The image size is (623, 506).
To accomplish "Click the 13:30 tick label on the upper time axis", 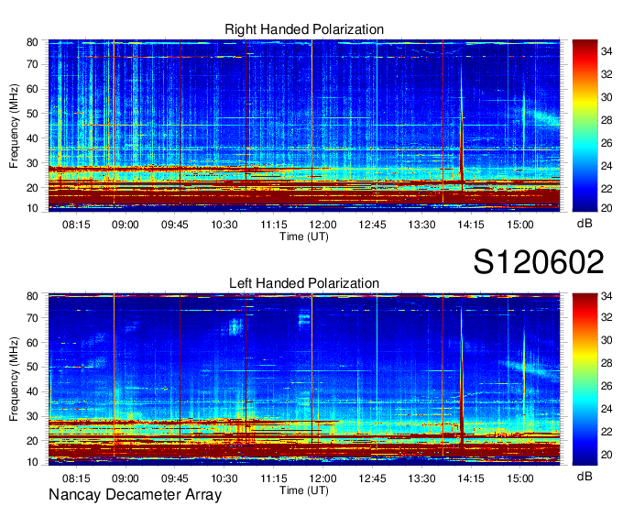I will tap(421, 225).
